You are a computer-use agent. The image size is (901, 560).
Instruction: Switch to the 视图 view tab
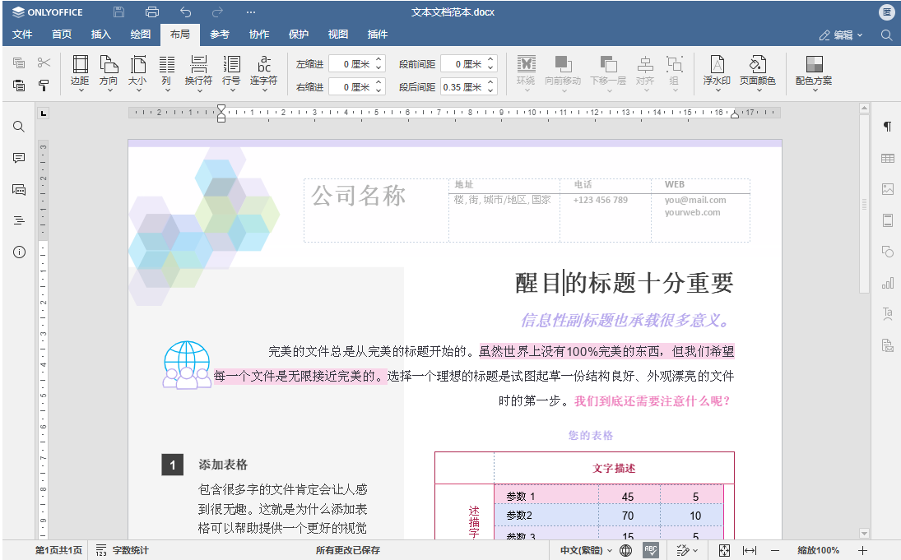338,35
